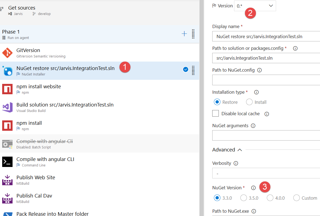Open the disabled Compile with angular Cli task
This screenshot has height=216, width=320.
(44, 141)
